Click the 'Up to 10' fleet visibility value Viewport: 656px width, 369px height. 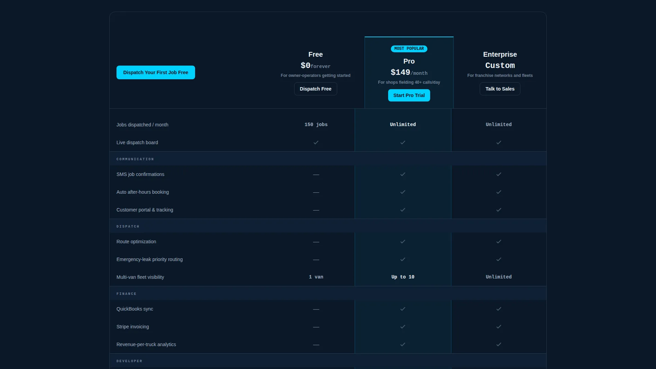[x=403, y=277]
